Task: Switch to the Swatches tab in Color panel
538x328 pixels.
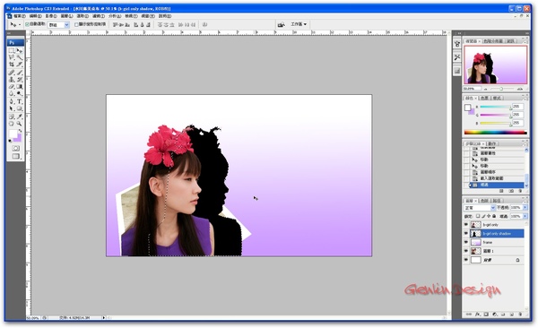Action: click(484, 98)
